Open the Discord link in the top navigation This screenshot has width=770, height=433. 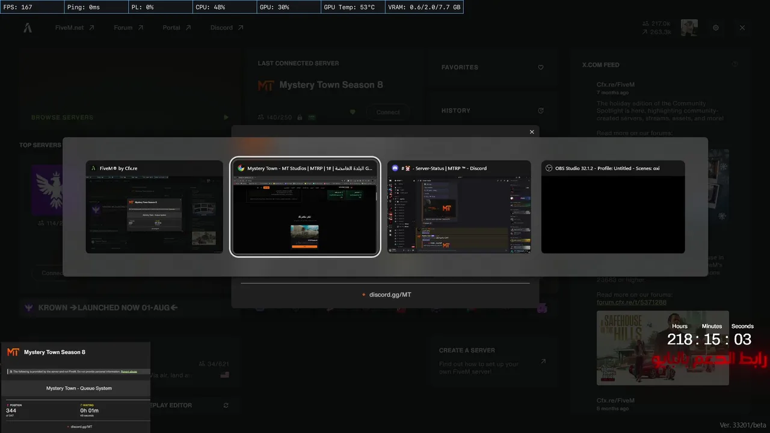227,28
